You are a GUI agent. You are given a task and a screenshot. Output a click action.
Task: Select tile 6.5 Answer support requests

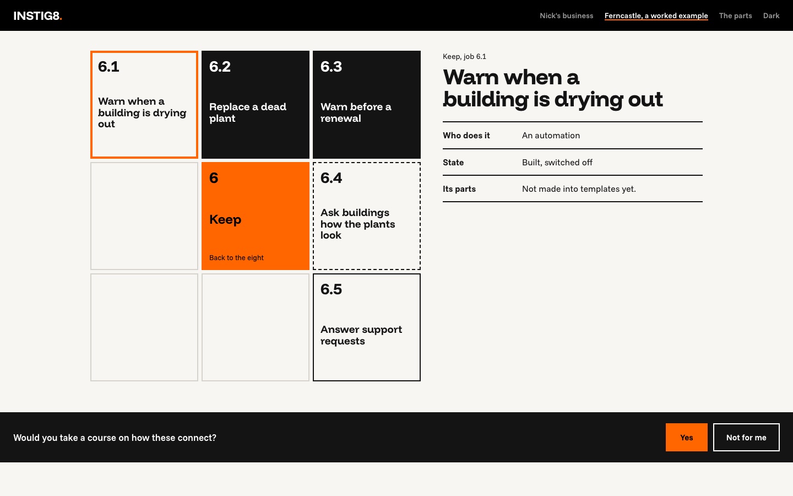367,327
